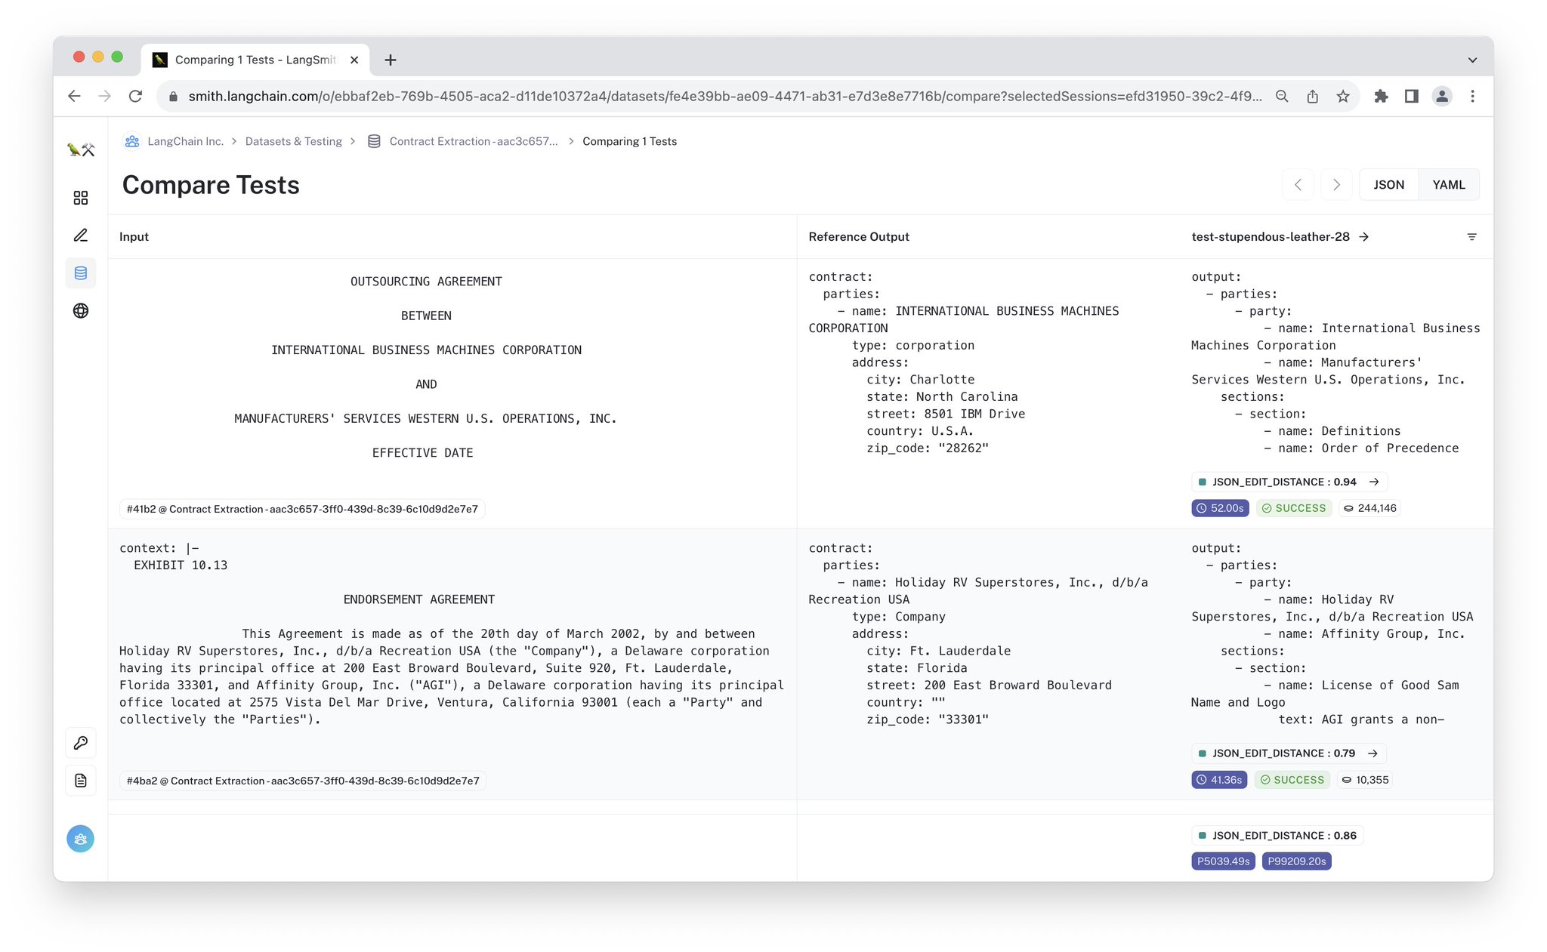1547x952 pixels.
Task: Open the Datasets database icon in sidebar
Action: point(81,273)
